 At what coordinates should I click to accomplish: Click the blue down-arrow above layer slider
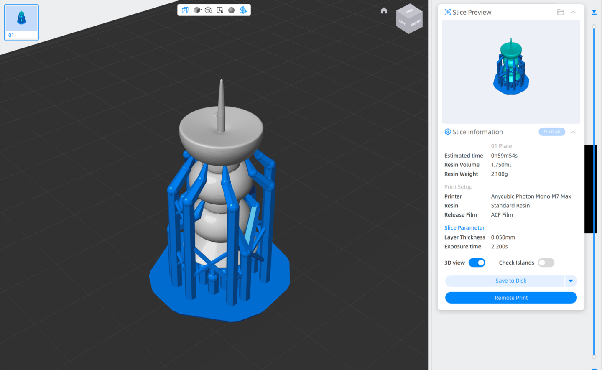tap(594, 12)
